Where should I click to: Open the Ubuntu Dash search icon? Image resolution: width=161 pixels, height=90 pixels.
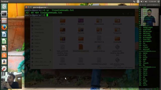click(x=4, y=7)
